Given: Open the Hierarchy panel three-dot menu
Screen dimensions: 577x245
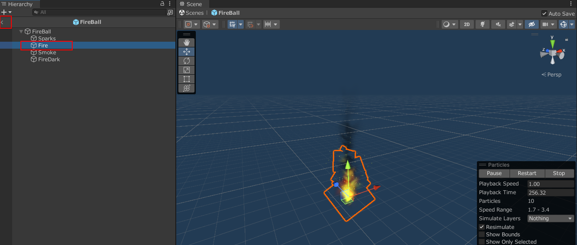Looking at the screenshot, I should [x=170, y=4].
